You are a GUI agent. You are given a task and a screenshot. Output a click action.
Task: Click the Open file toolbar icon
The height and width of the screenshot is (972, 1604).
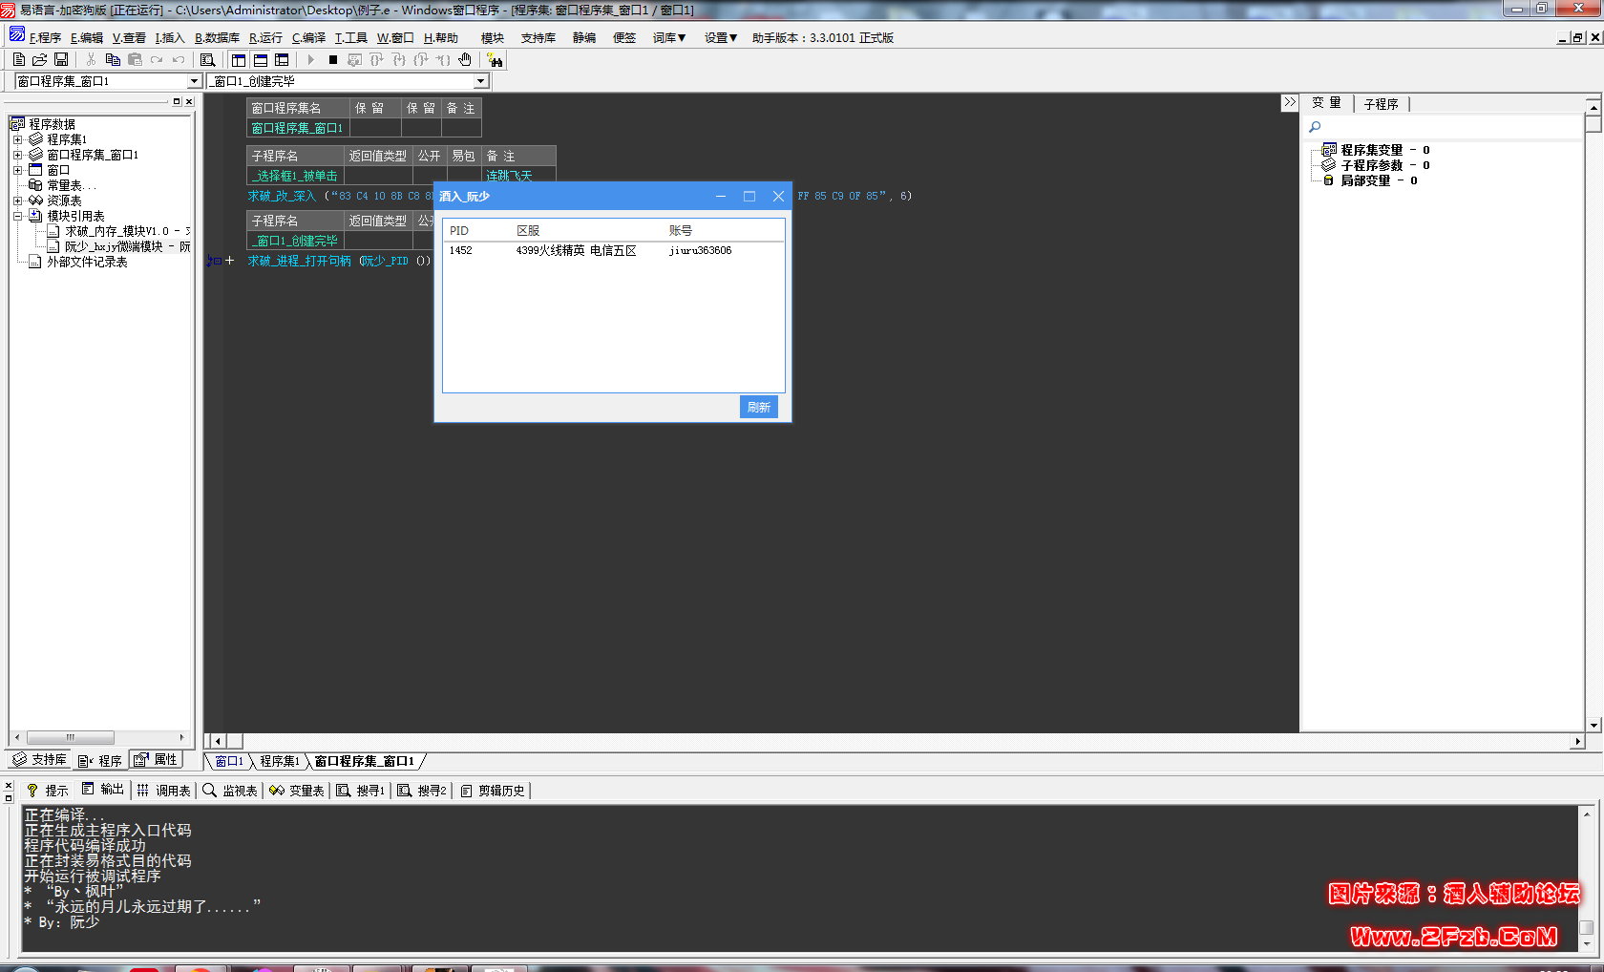point(40,59)
